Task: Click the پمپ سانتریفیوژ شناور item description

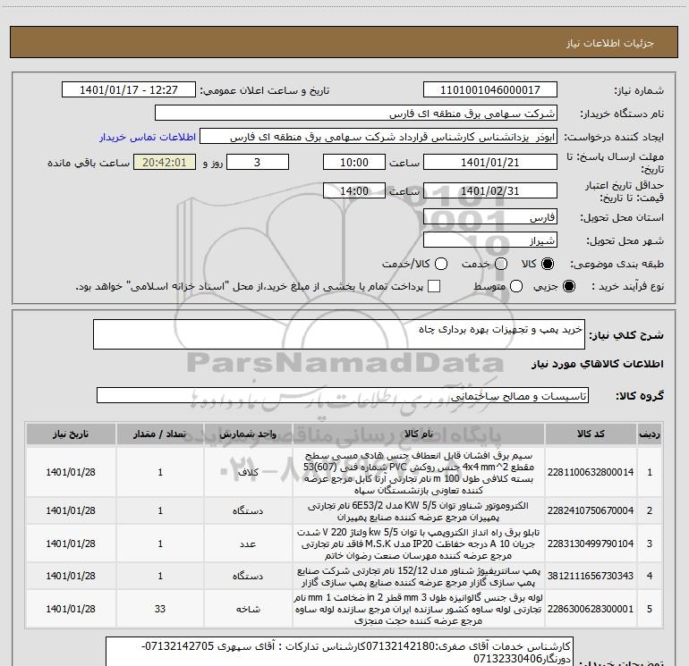Action: coord(419,577)
